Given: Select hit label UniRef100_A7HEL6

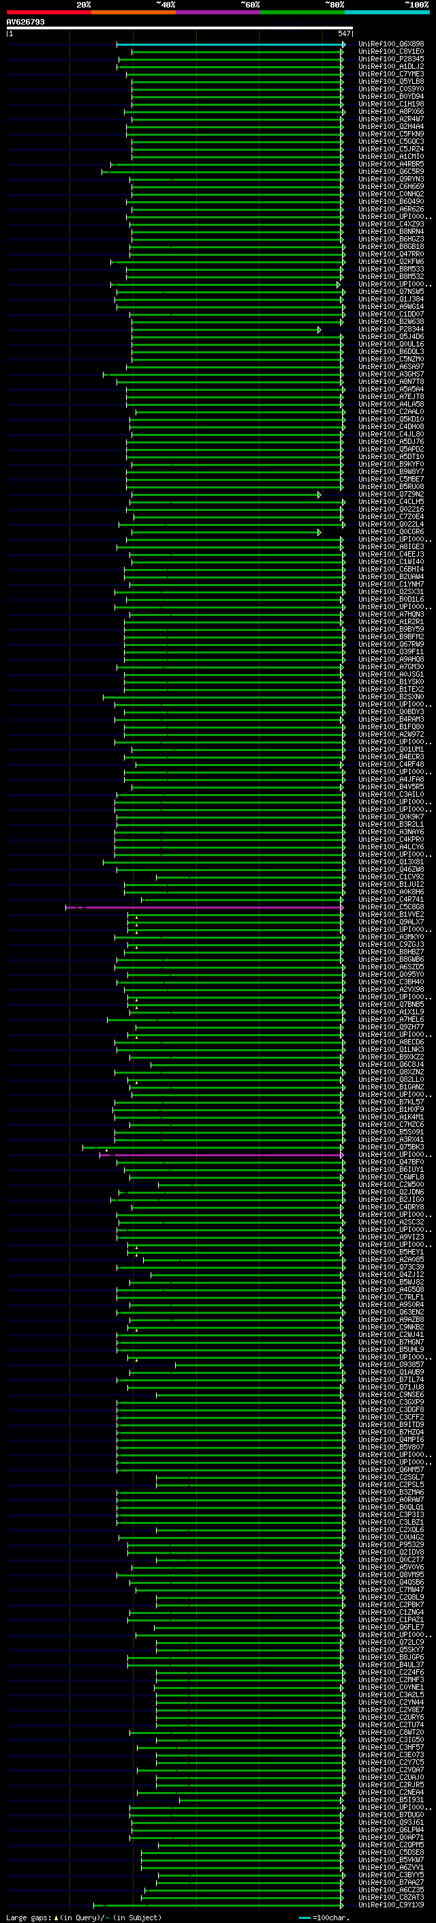Looking at the screenshot, I should pos(391,1020).
